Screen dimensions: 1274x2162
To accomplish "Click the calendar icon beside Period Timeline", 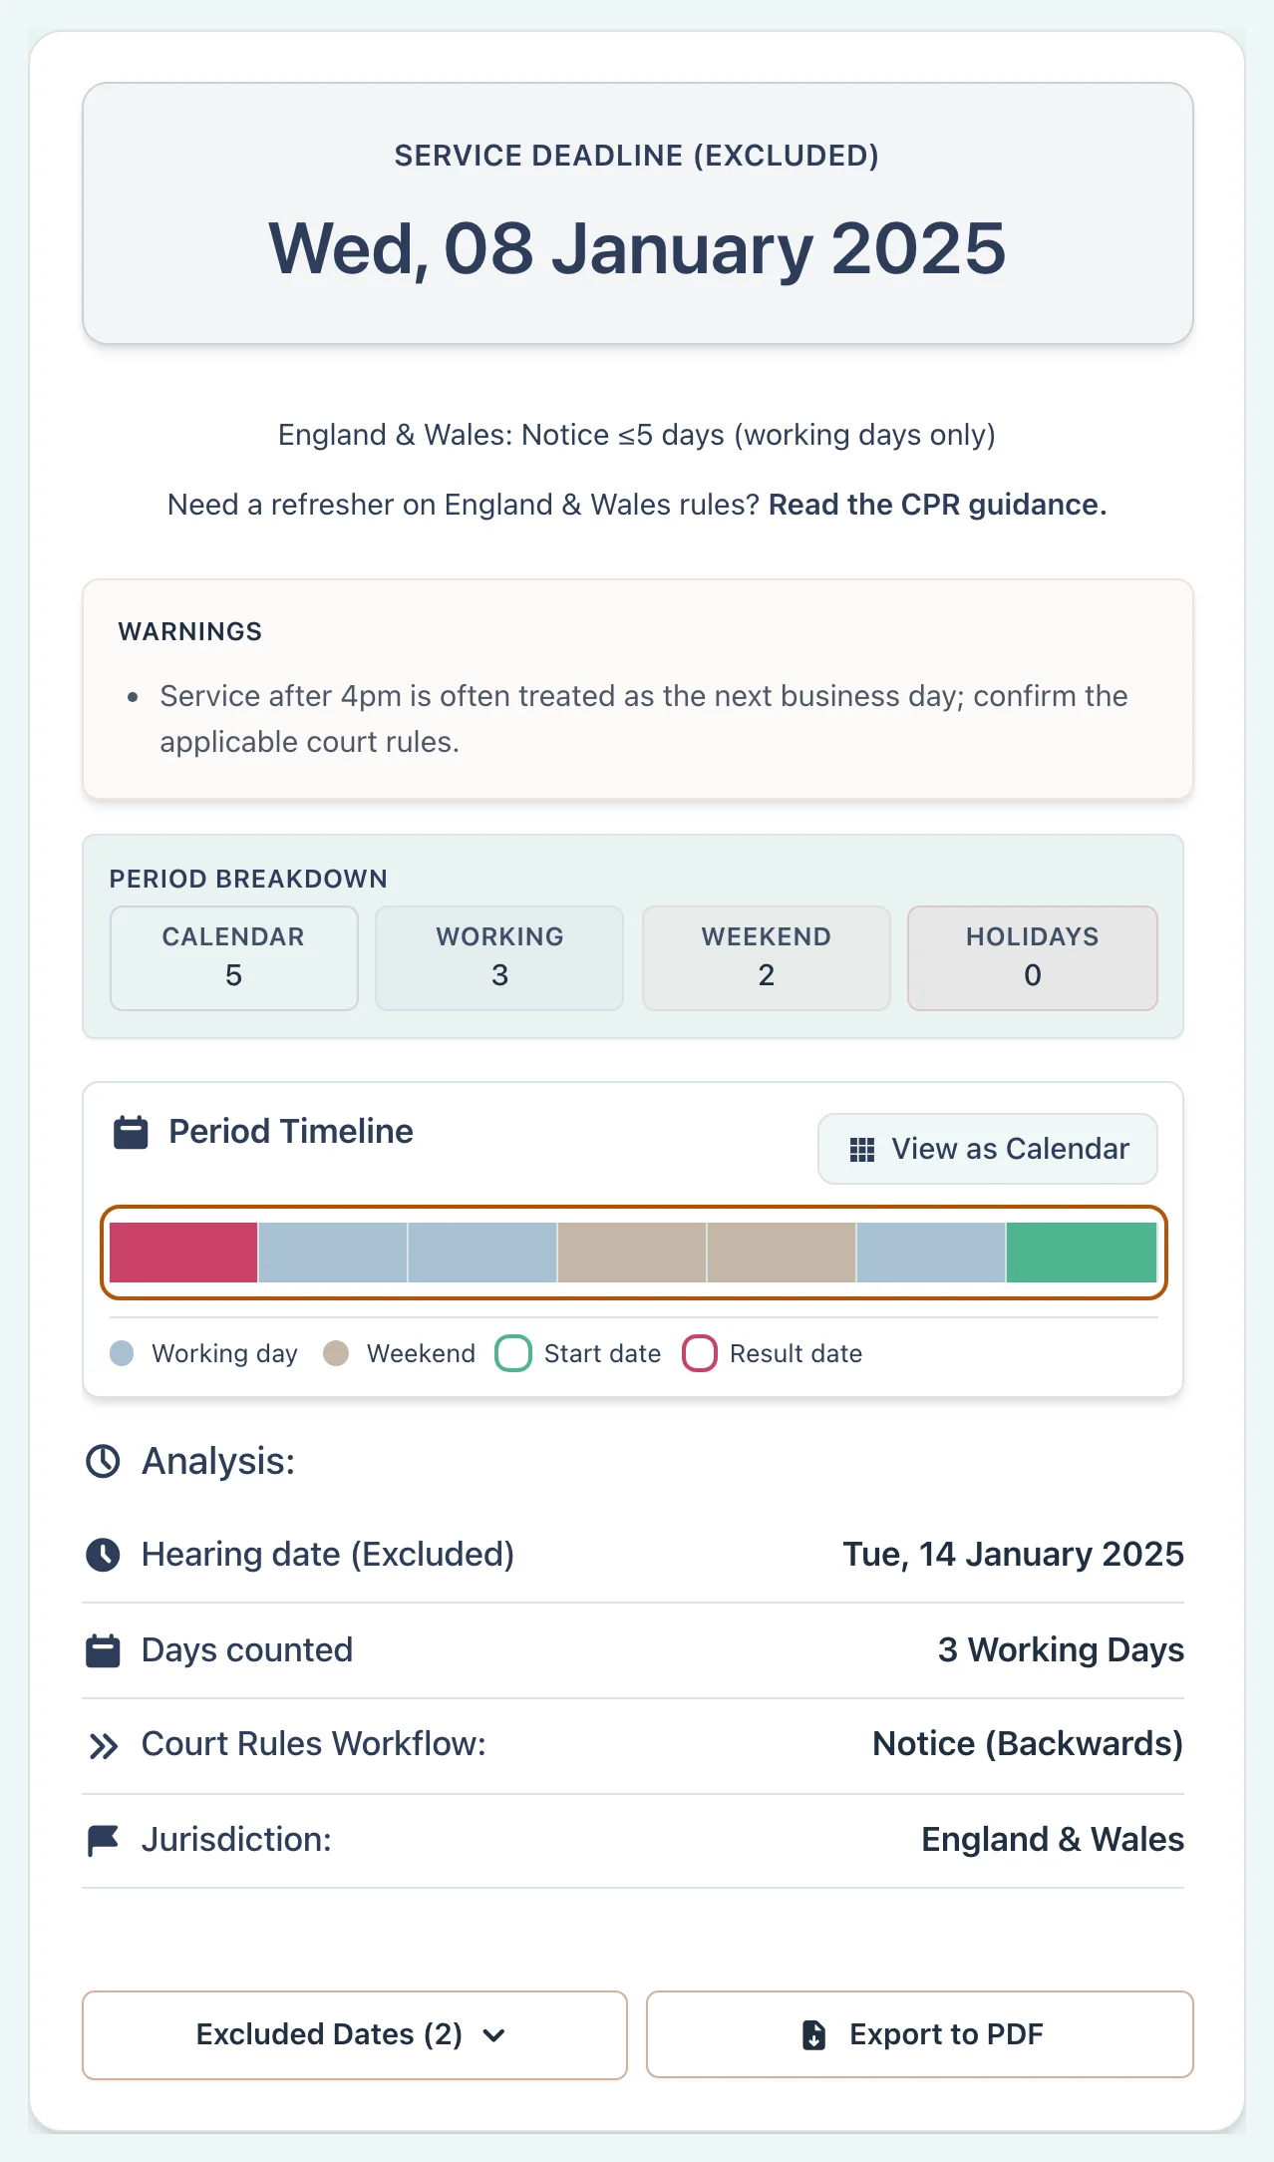I will [x=131, y=1133].
